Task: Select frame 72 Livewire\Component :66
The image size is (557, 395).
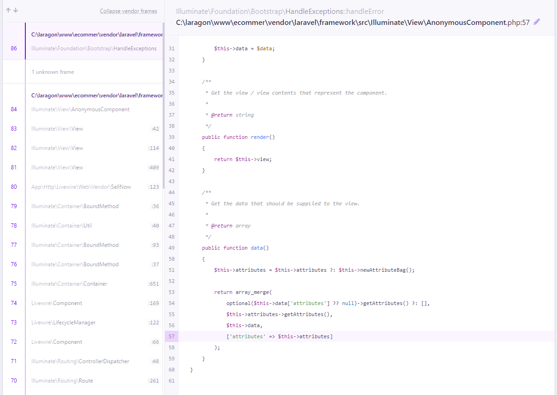Action: [x=83, y=342]
